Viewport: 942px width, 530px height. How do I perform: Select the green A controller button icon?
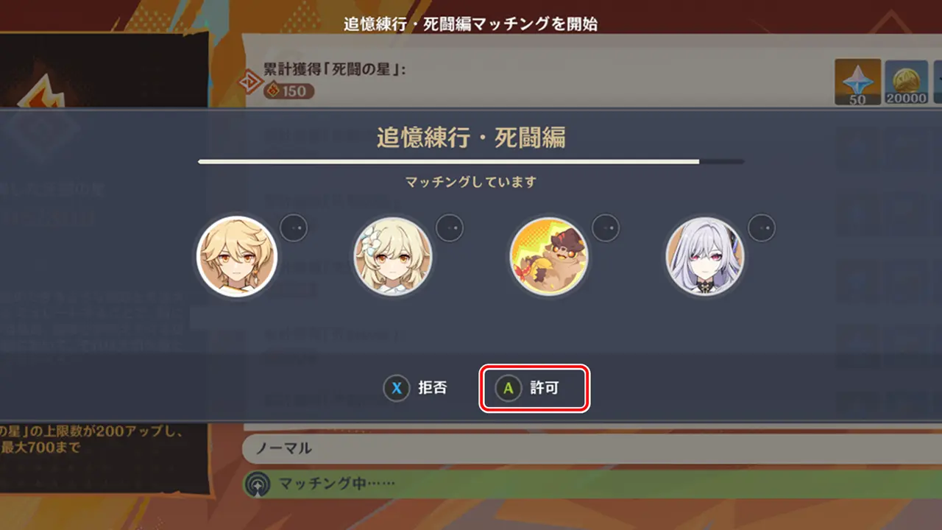click(508, 388)
